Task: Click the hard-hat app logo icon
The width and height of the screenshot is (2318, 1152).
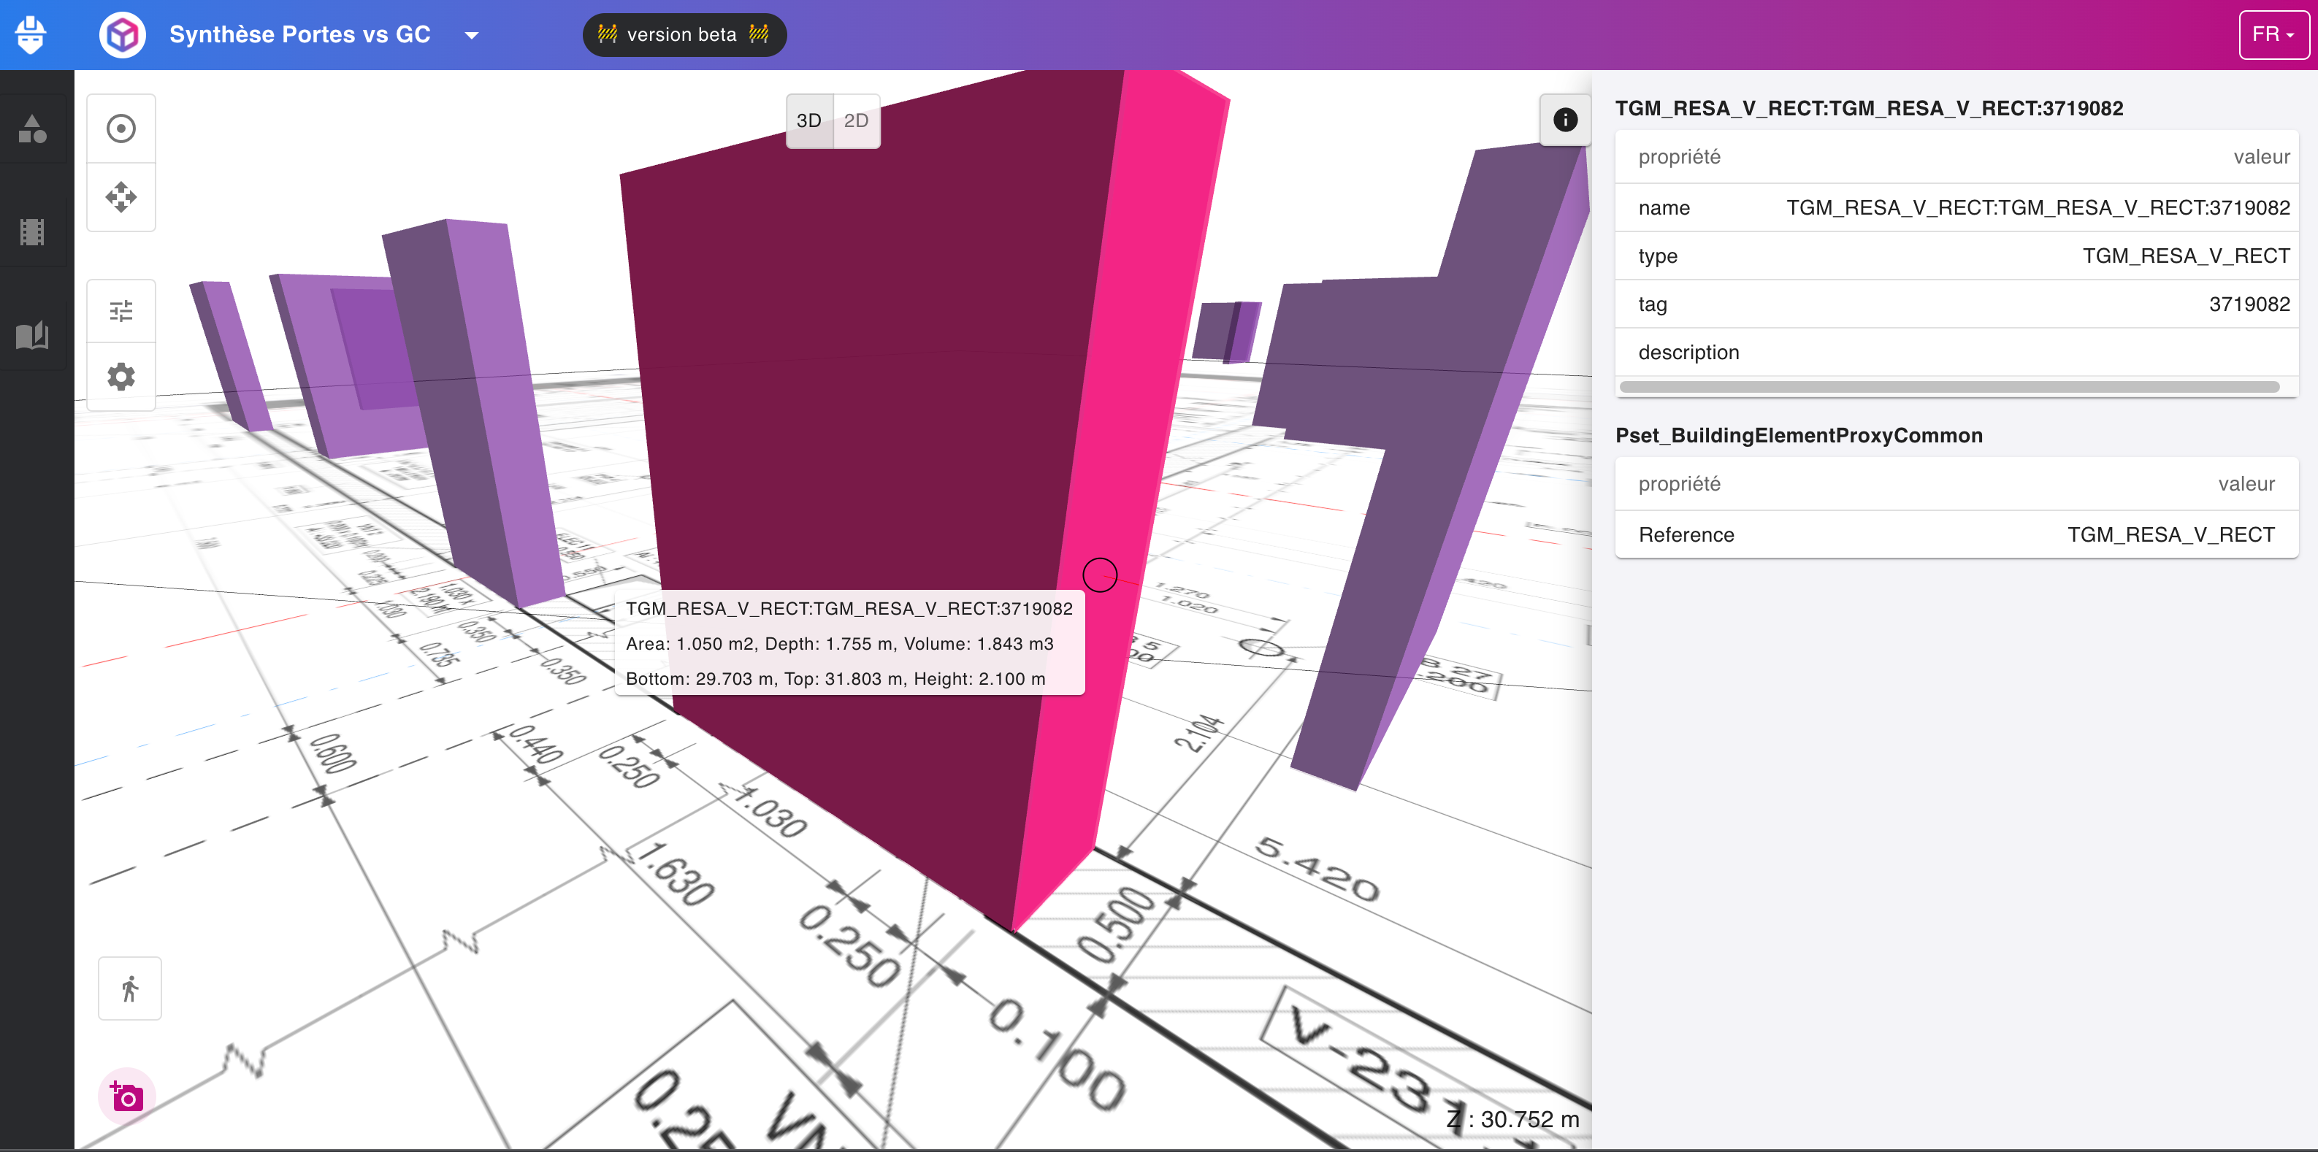Action: [31, 35]
